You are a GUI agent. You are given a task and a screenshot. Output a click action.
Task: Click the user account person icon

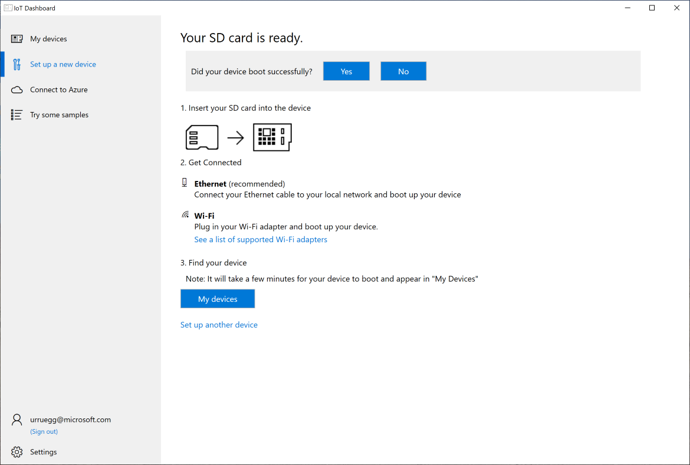(17, 420)
